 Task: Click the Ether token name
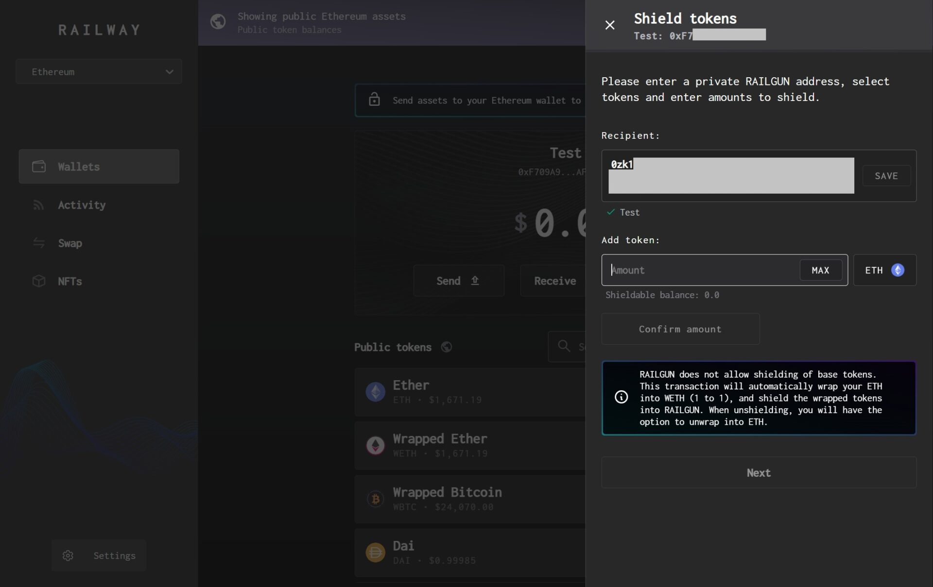pyautogui.click(x=411, y=385)
